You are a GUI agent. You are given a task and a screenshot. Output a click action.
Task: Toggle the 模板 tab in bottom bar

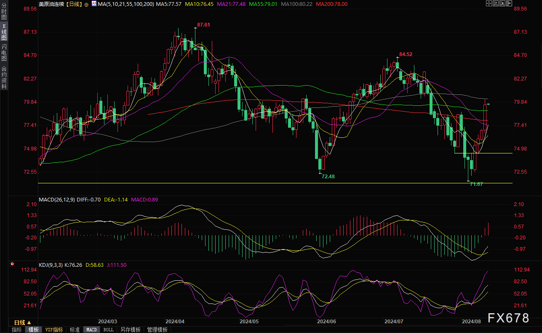click(x=34, y=330)
